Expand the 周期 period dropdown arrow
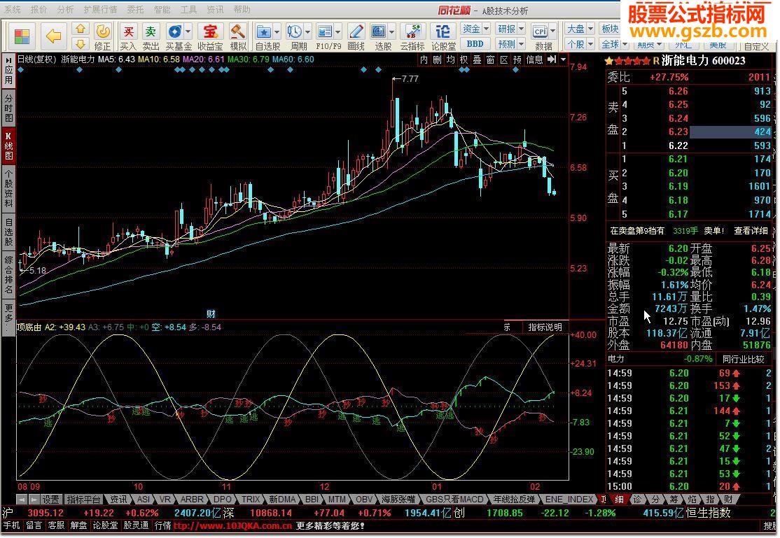 [307, 31]
